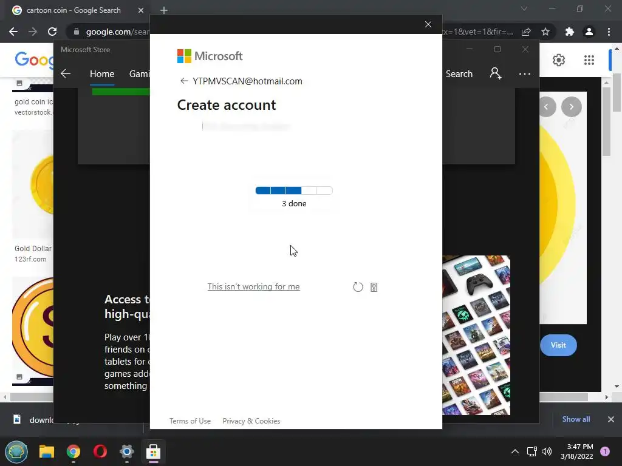
Task: Click the Chrome tab search chevron
Action: click(524, 8)
